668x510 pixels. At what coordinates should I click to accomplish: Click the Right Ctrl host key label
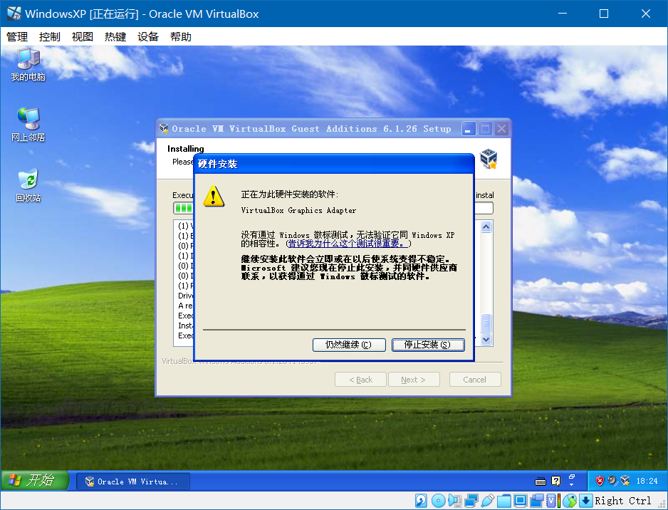point(623,501)
